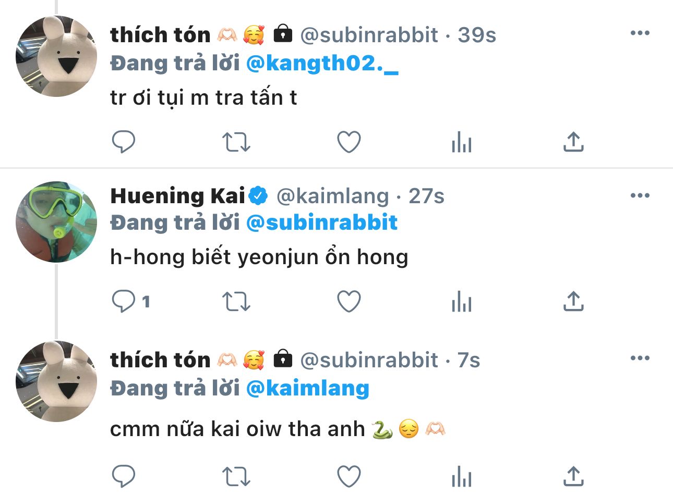The height and width of the screenshot is (496, 673).
Task: Like the 'tr ơi tụi m tra tấn t' tweet
Action: 349,142
